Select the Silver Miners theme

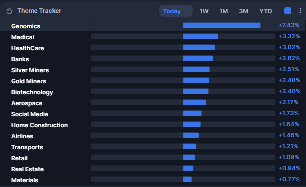[30, 70]
